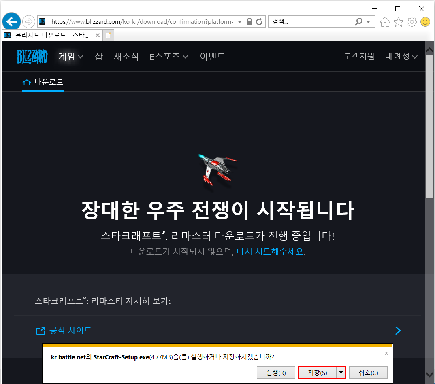Click the Blizzard favicon in the address bar
This screenshot has height=384, width=435.
coord(42,21)
